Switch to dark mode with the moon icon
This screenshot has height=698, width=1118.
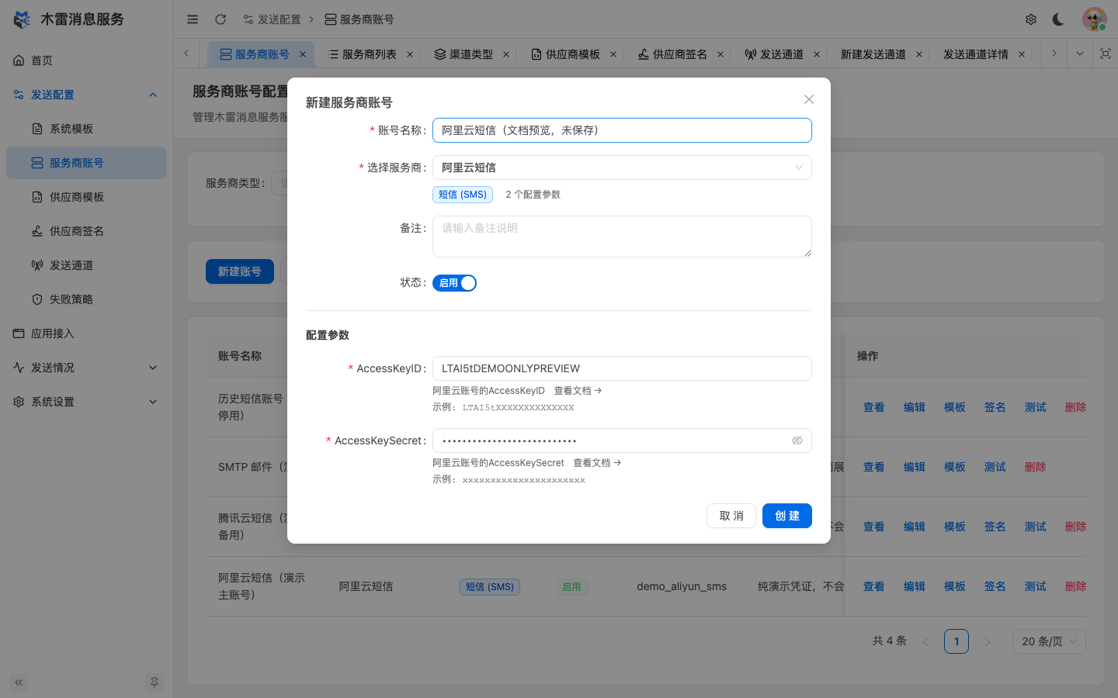pos(1058,19)
